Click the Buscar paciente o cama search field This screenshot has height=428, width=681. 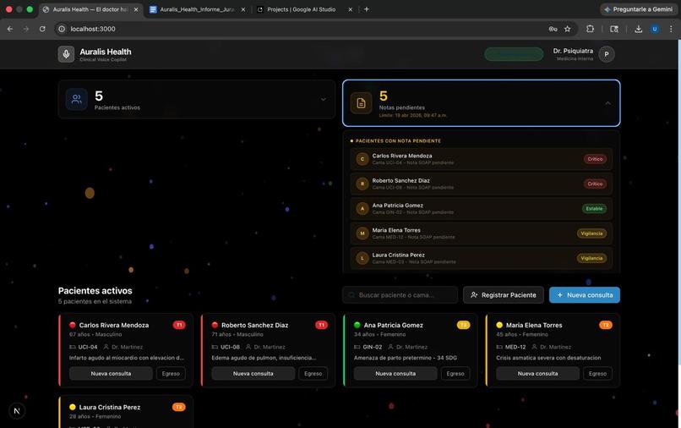tap(400, 295)
